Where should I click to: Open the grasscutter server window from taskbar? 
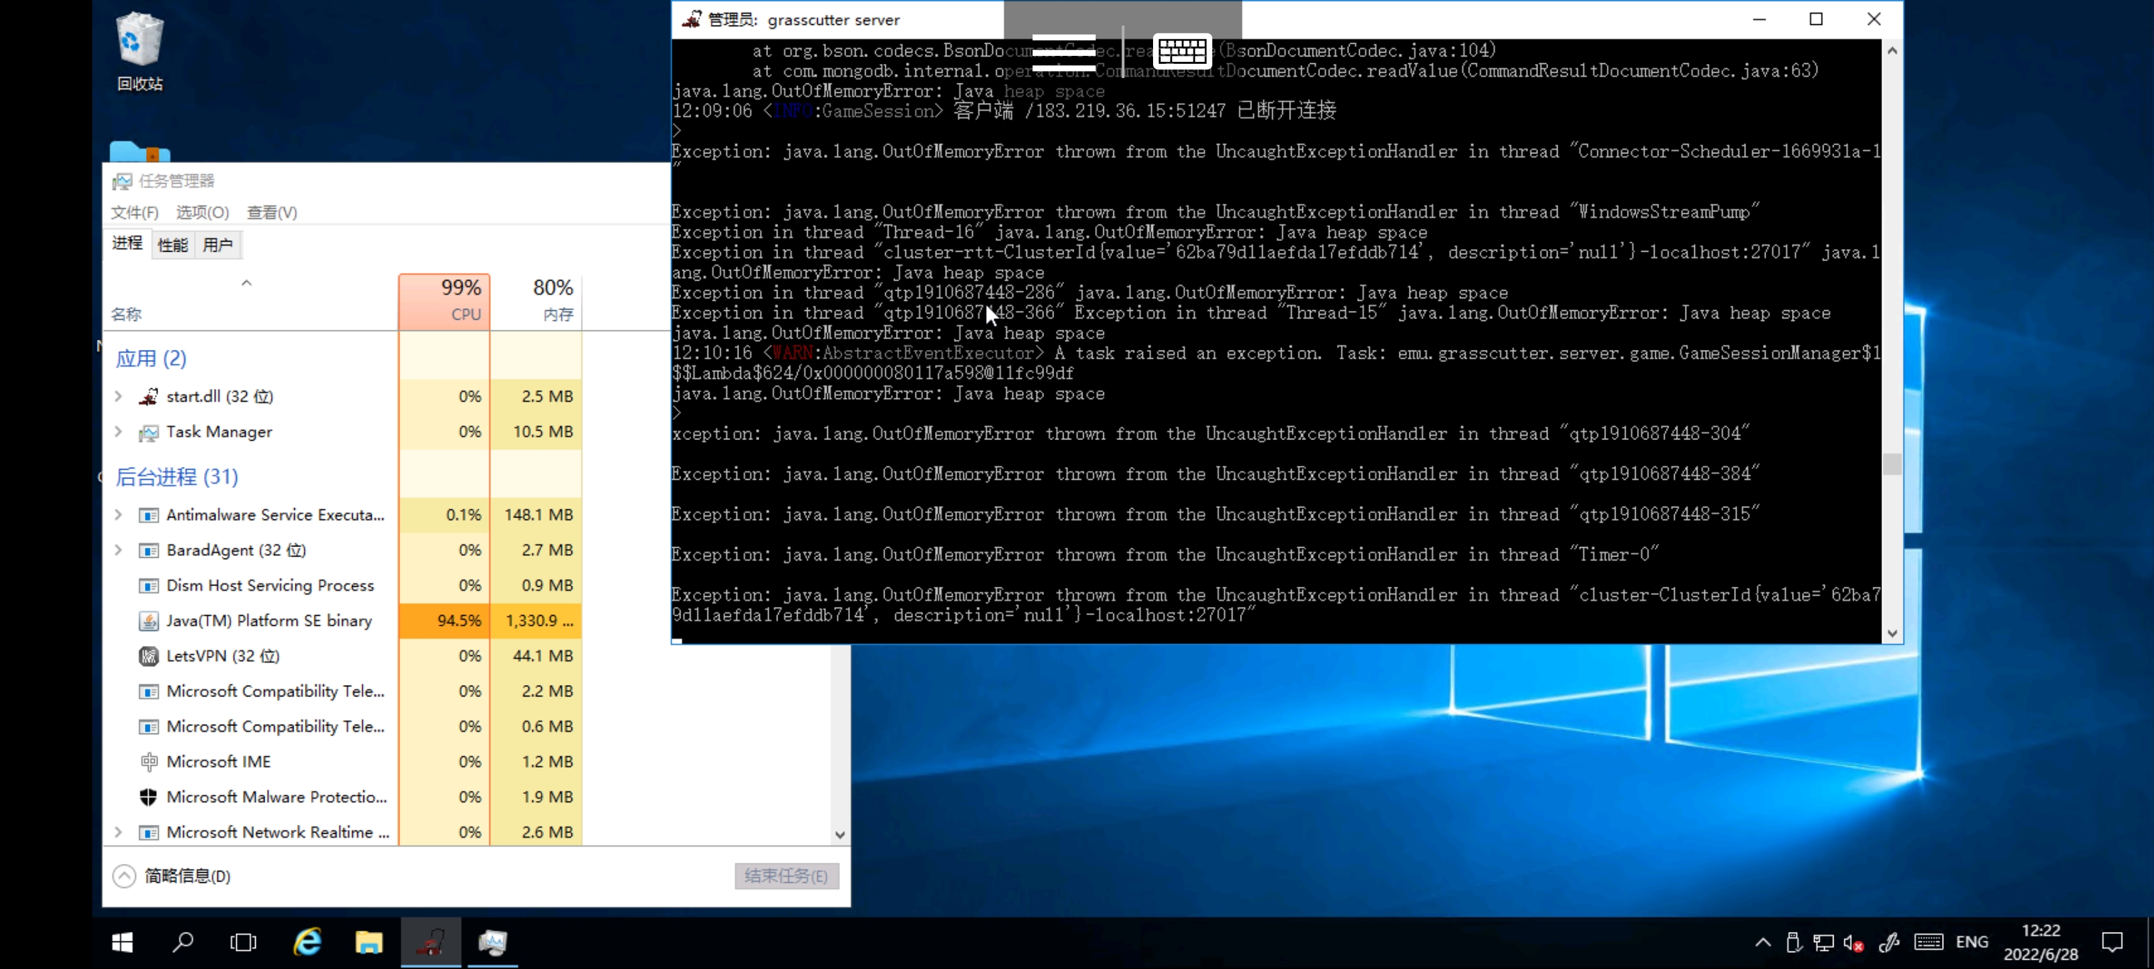[431, 942]
